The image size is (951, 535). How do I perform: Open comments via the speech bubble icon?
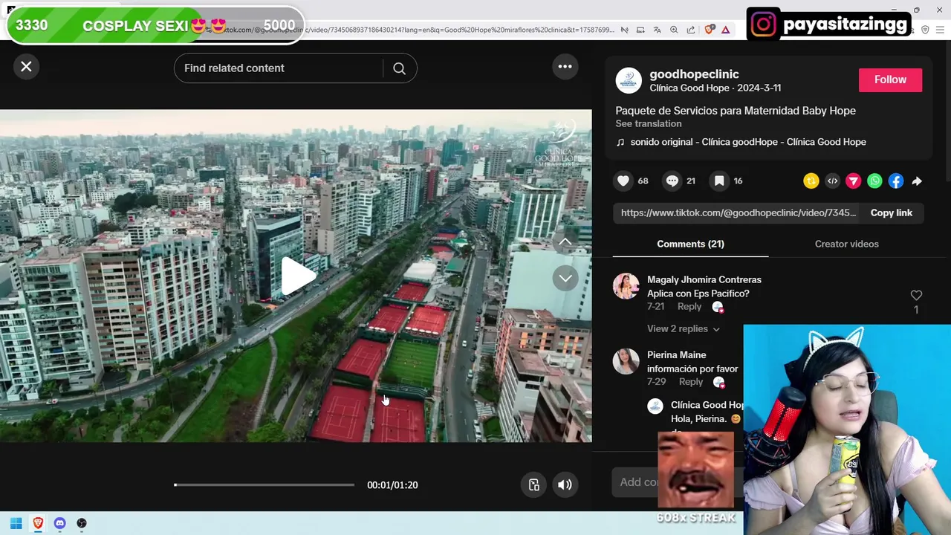[672, 181]
